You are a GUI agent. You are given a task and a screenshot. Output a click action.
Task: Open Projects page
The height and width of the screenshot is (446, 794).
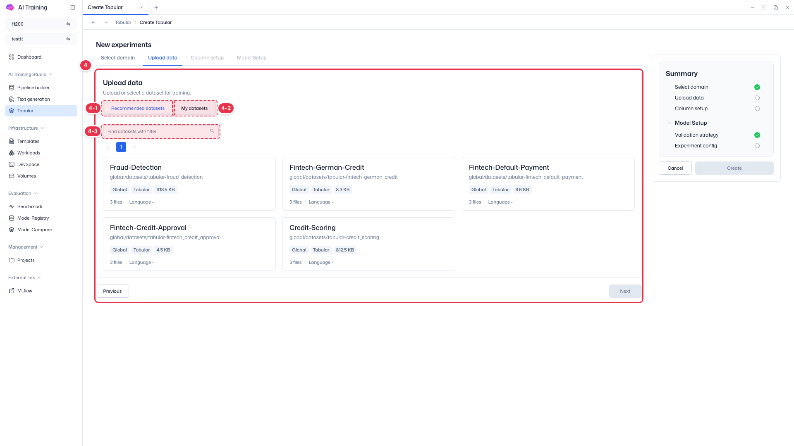tap(41, 260)
